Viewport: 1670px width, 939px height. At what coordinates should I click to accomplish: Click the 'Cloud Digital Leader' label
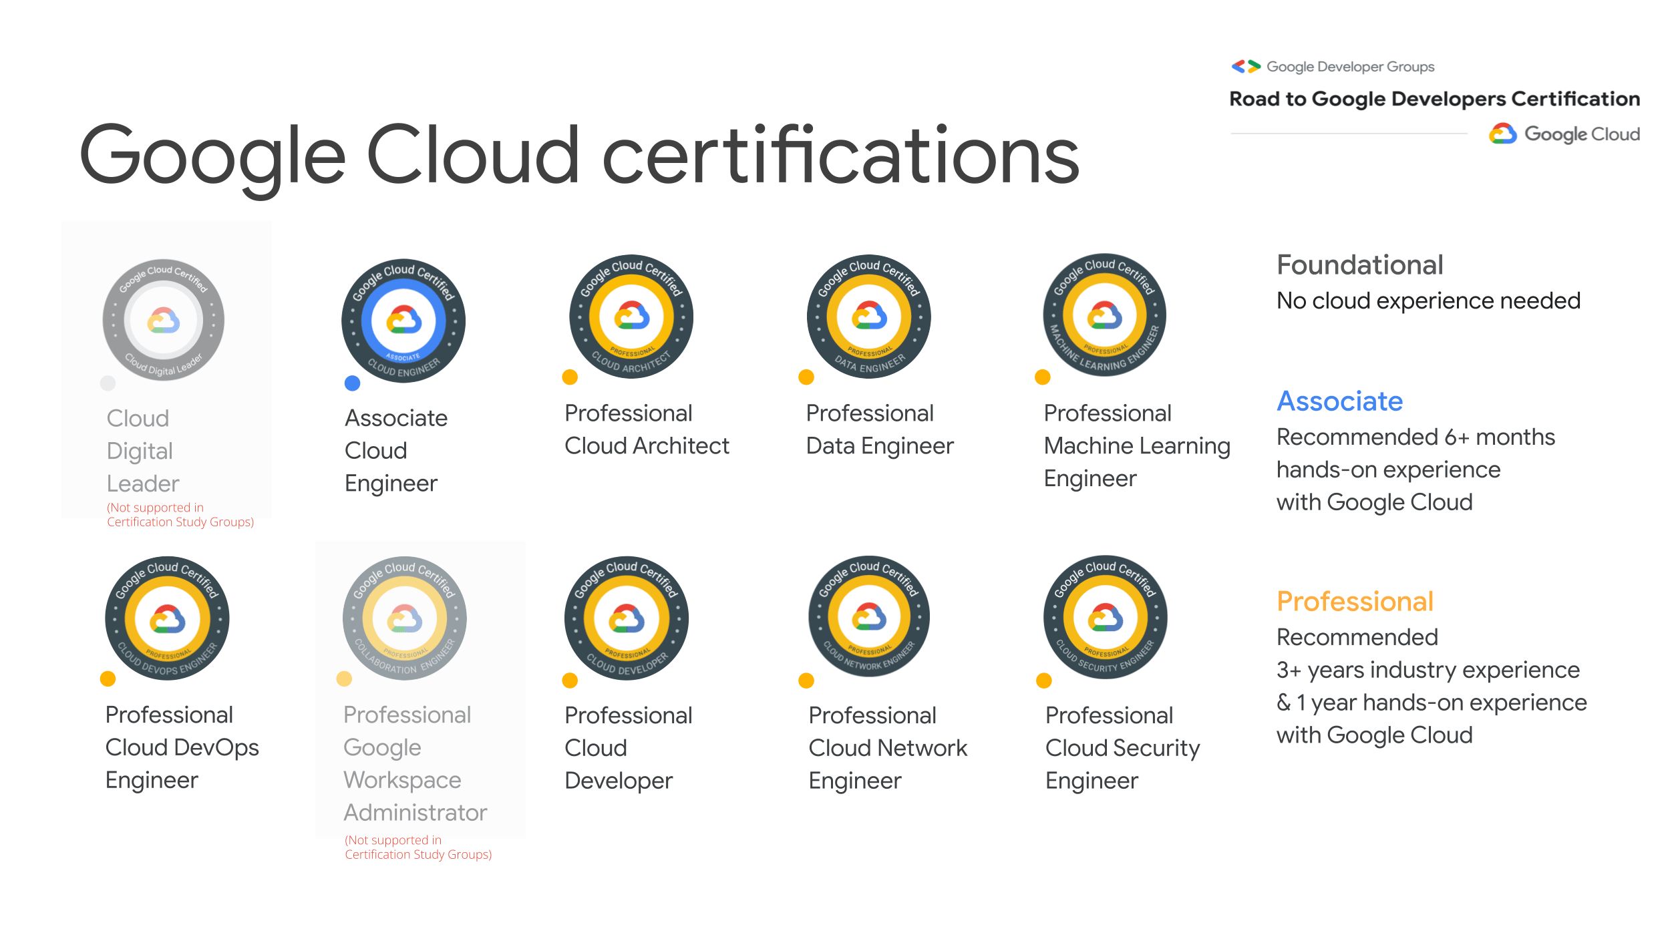143,451
